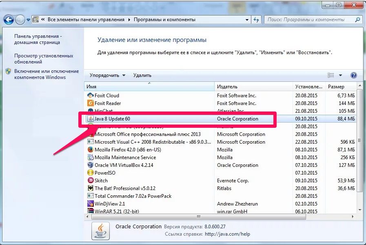This screenshot has width=366, height=245.
Task: Click the shield icon beside Windows components link
Action: click(8, 71)
